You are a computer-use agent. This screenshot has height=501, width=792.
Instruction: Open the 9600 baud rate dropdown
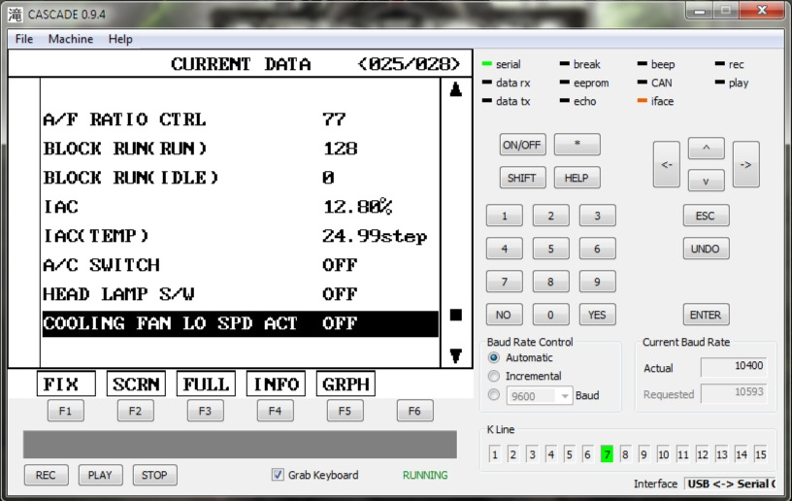[x=539, y=395]
